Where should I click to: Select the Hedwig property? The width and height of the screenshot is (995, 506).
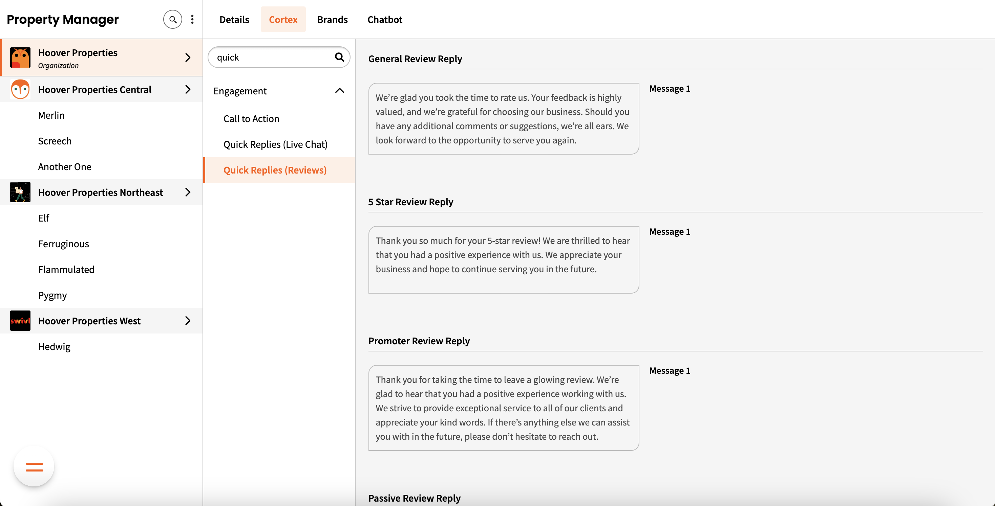[x=54, y=346]
